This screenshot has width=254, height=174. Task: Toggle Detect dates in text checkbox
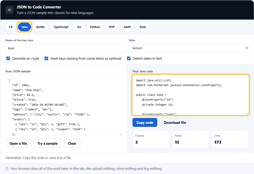(x=129, y=58)
